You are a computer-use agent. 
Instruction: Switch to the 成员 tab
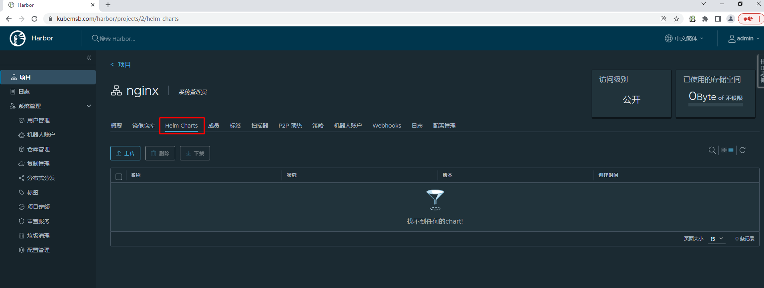click(214, 126)
